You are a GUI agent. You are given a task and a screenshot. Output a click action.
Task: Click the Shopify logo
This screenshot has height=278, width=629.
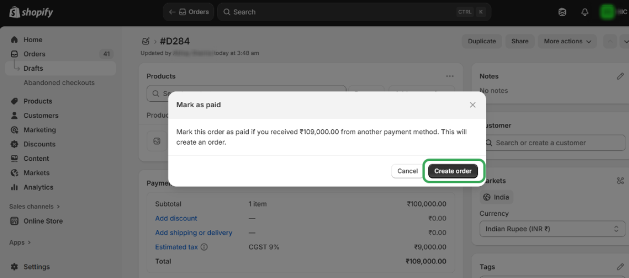[32, 12]
